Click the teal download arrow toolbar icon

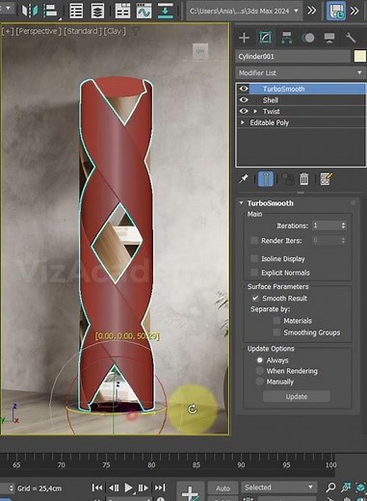pyautogui.click(x=166, y=11)
